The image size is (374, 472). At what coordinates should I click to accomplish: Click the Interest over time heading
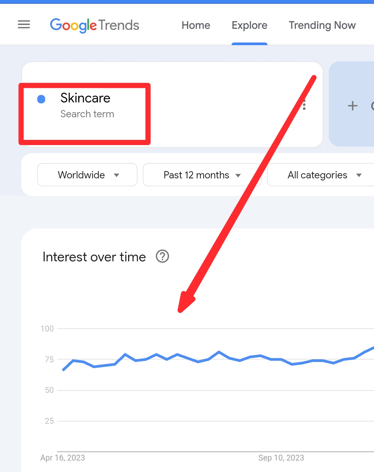pyautogui.click(x=94, y=257)
